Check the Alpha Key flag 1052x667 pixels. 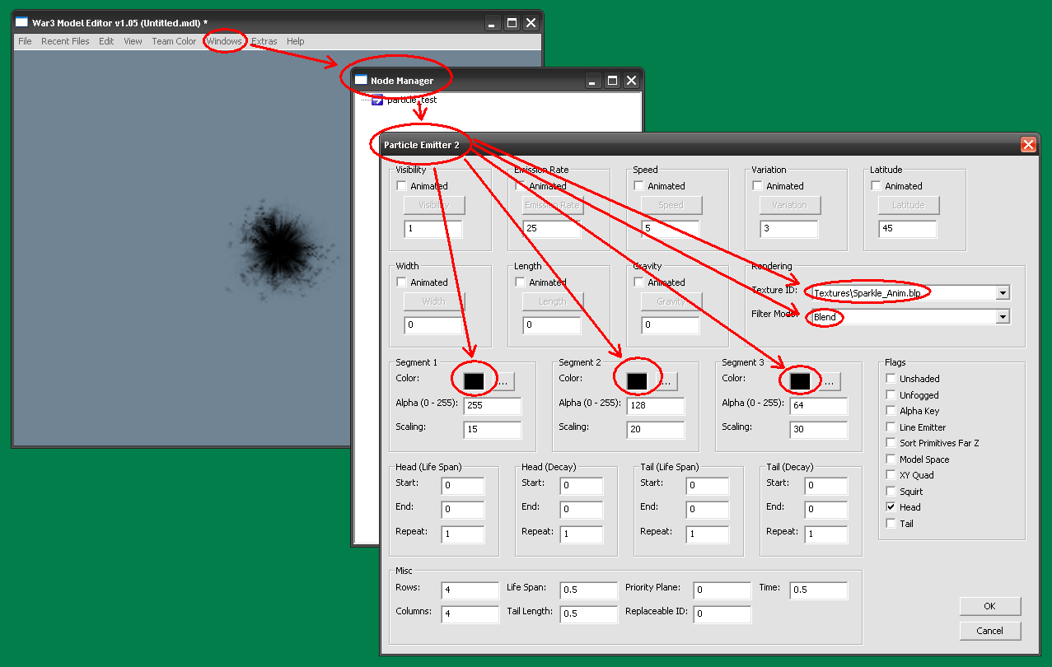point(891,411)
